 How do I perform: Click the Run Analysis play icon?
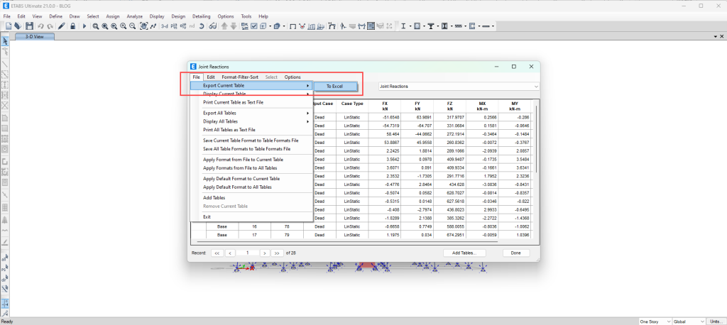pyautogui.click(x=84, y=26)
